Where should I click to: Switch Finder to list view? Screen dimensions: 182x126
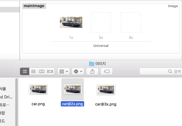(x=33, y=71)
